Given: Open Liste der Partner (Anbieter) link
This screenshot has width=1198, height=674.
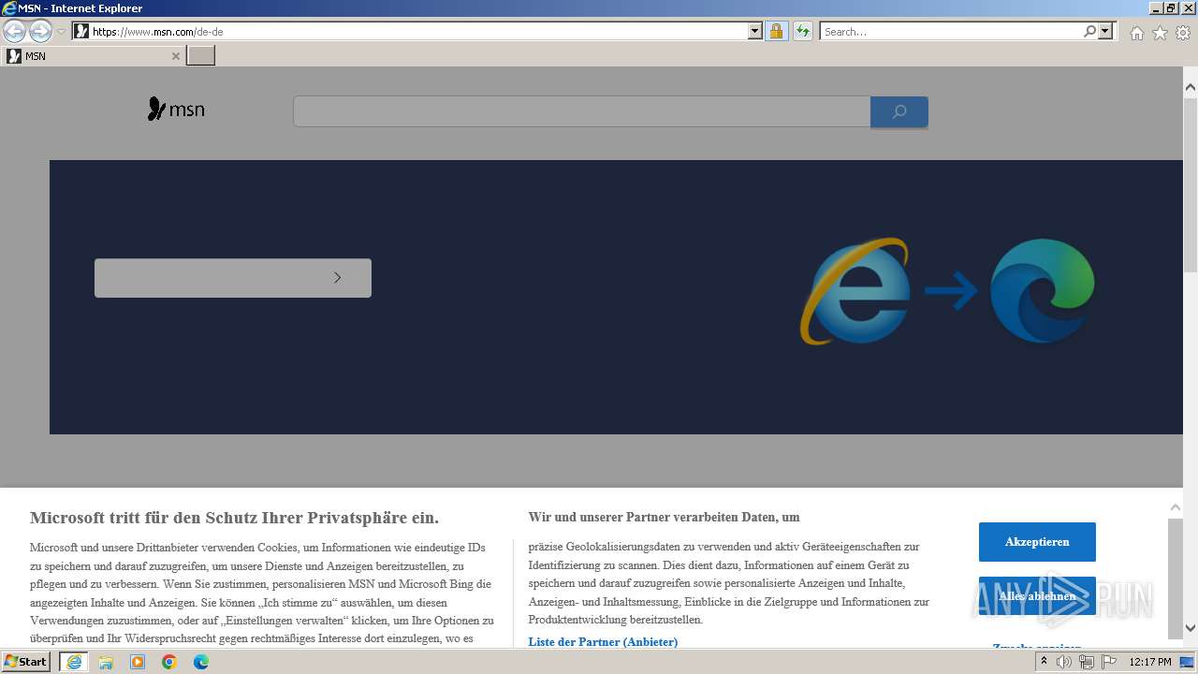Looking at the screenshot, I should tap(603, 642).
